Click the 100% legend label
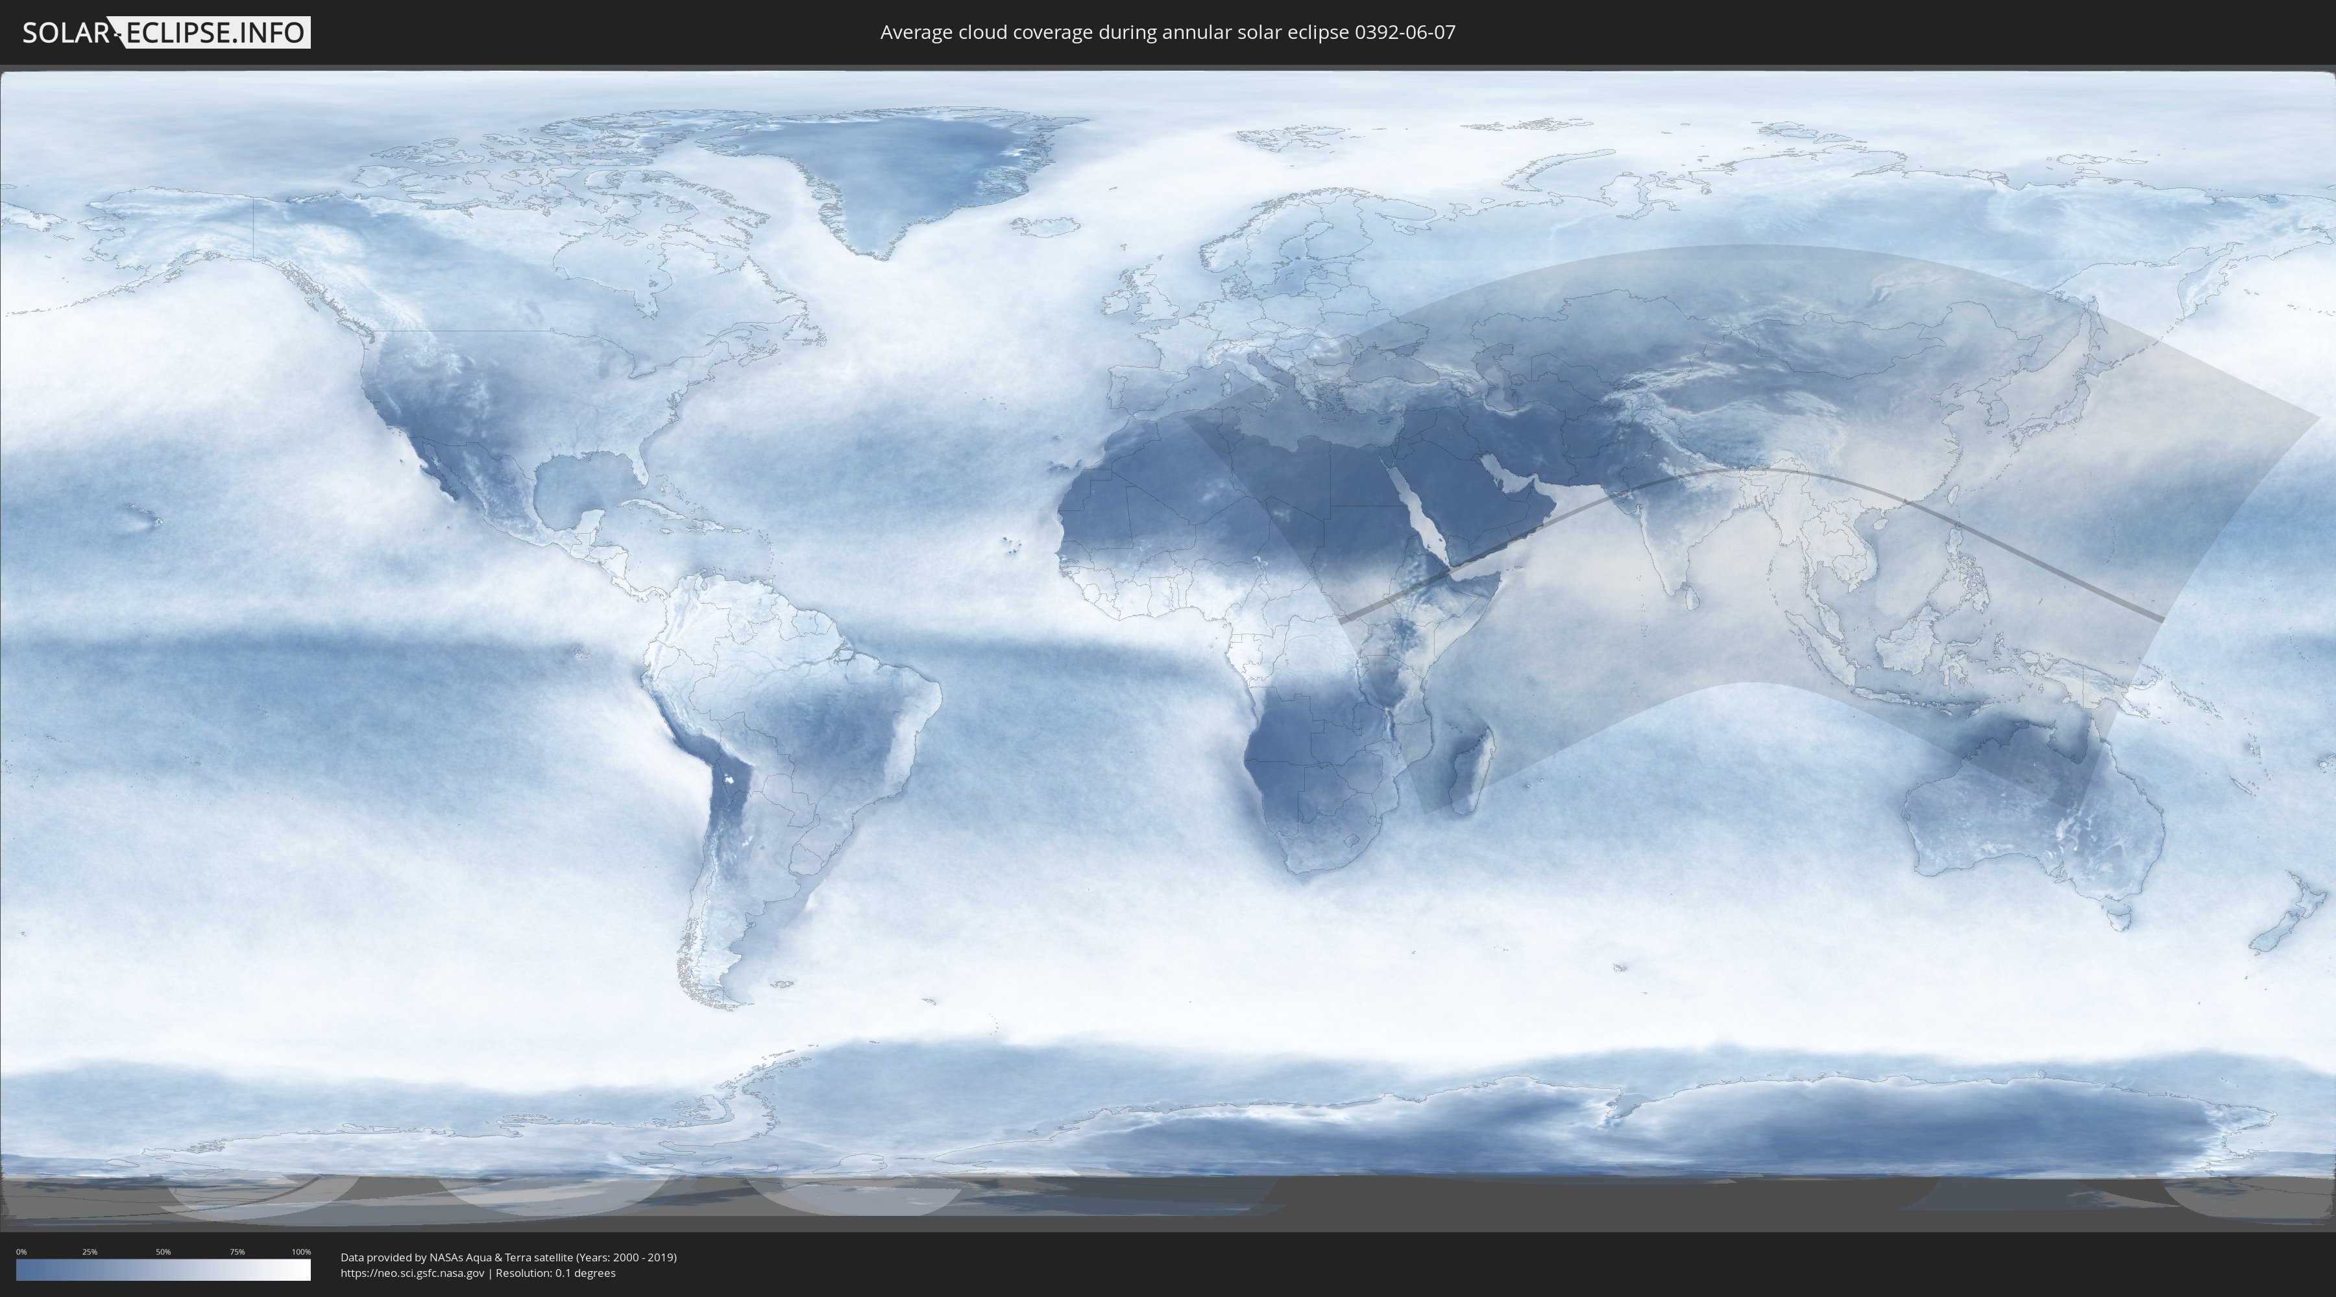 click(301, 1252)
